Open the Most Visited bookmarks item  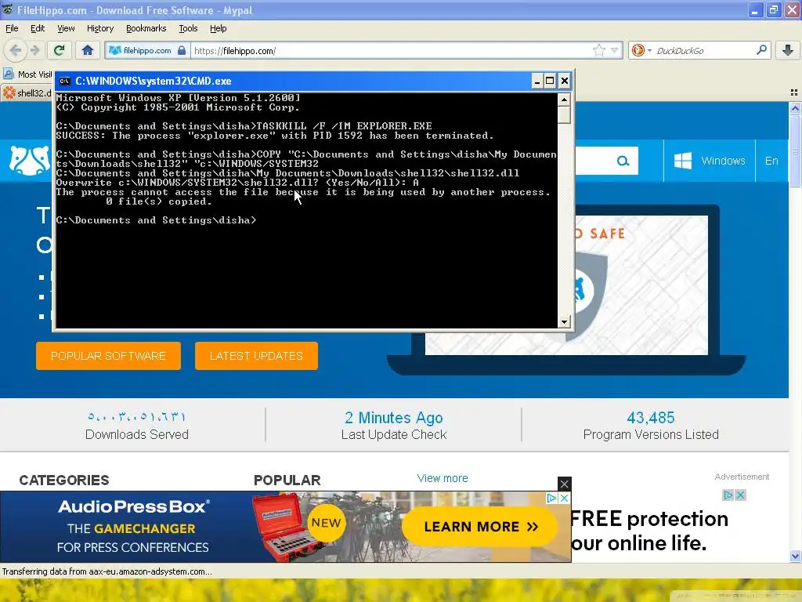pyautogui.click(x=28, y=74)
